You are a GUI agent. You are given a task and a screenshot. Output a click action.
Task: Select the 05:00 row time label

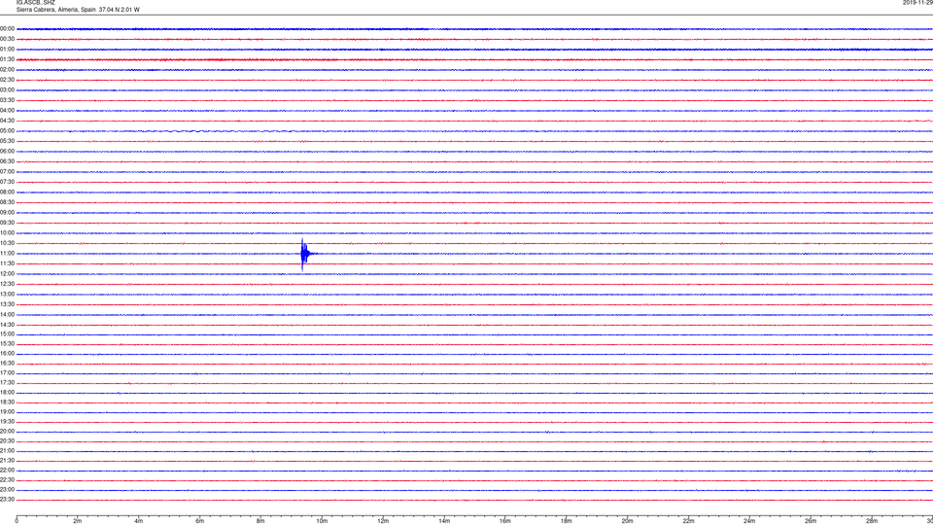pyautogui.click(x=8, y=131)
